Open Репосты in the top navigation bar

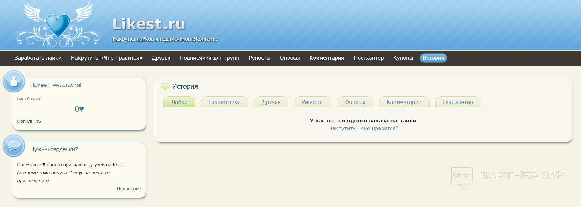click(259, 58)
